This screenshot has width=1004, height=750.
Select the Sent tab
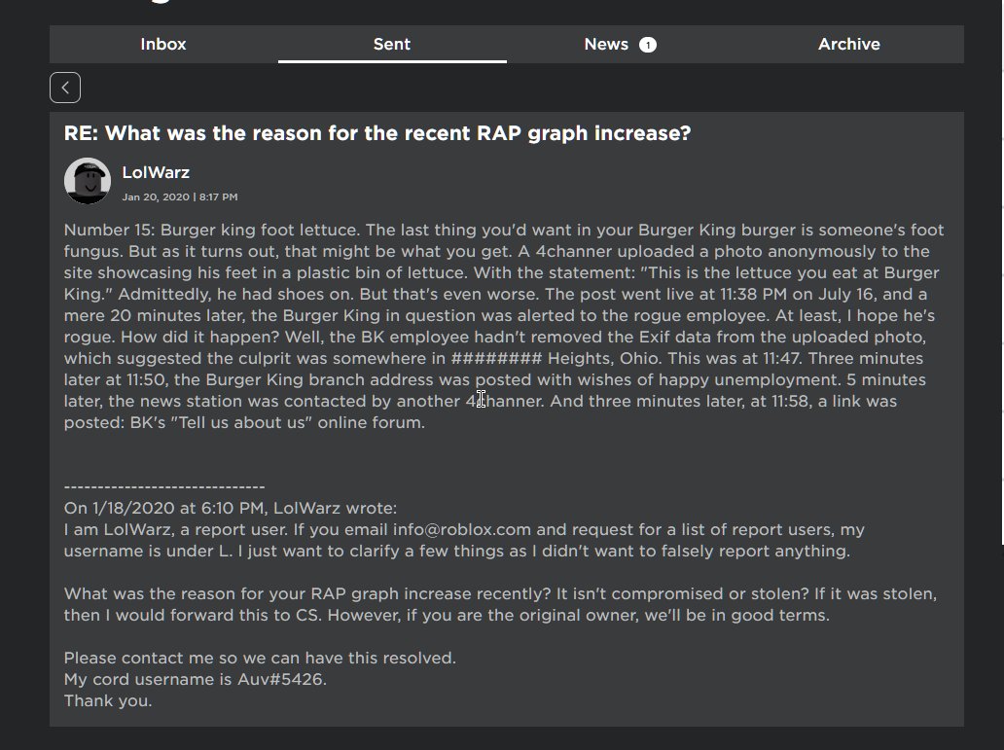[392, 44]
